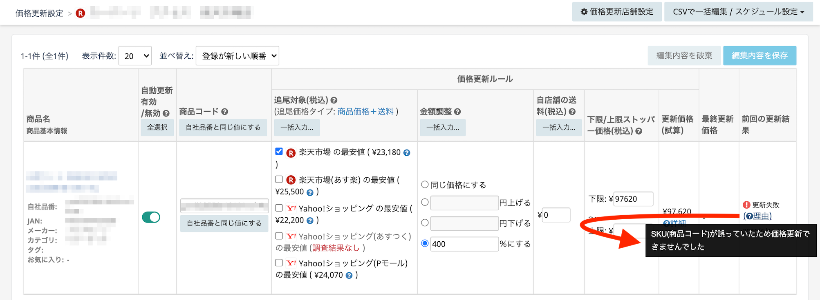Turn off the green auto-update toggle
Viewport: 820px width, 300px height.
pos(151,217)
